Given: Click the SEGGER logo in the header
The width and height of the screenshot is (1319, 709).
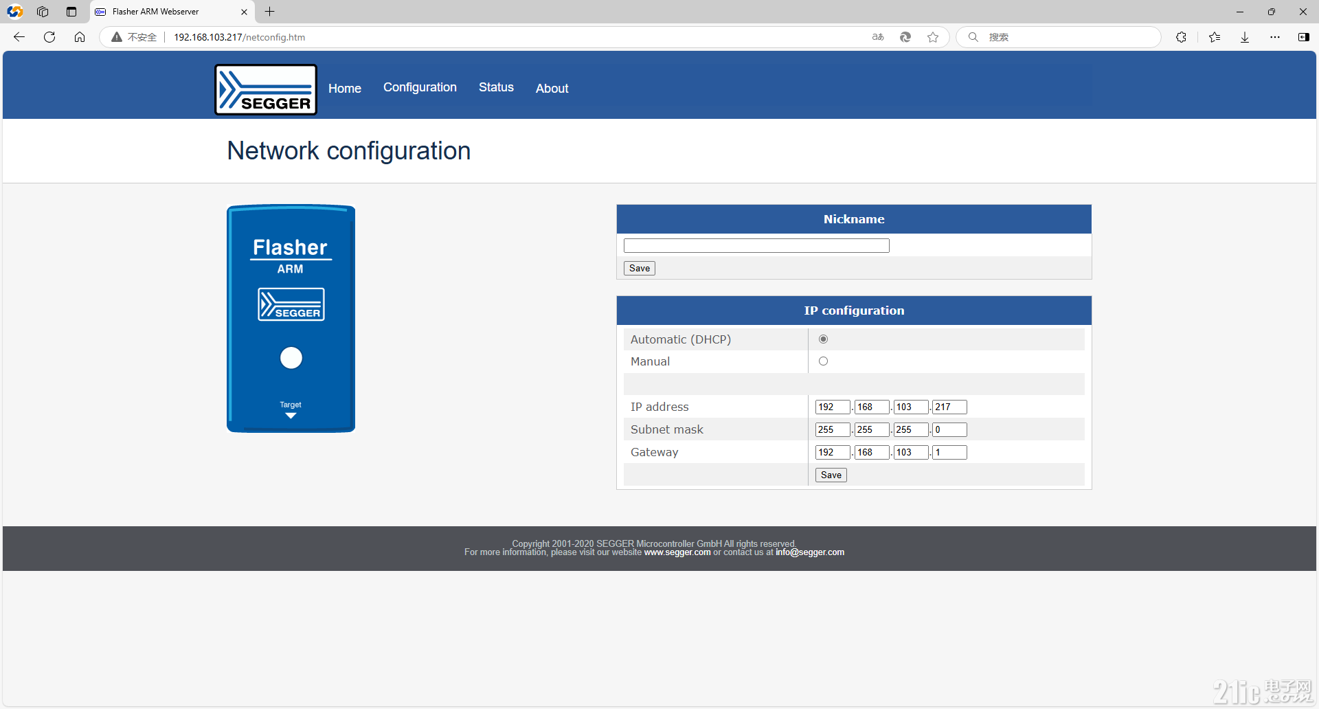Looking at the screenshot, I should tap(266, 89).
